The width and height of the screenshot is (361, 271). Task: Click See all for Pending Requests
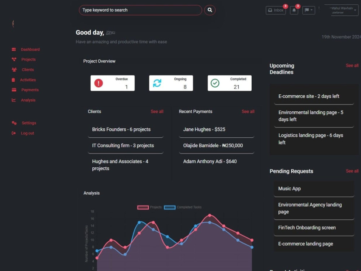pyautogui.click(x=352, y=171)
